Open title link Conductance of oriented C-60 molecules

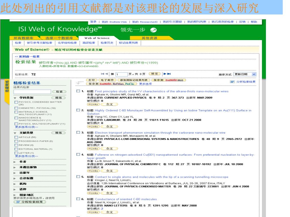click(x=126, y=199)
